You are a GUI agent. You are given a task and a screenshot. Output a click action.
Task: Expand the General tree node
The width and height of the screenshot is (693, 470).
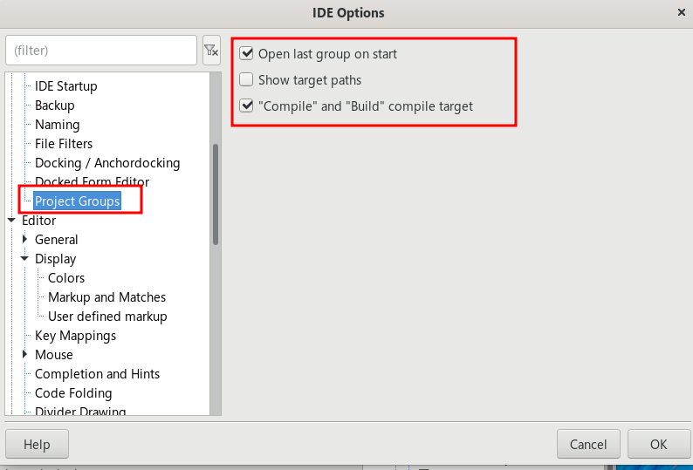coord(24,240)
